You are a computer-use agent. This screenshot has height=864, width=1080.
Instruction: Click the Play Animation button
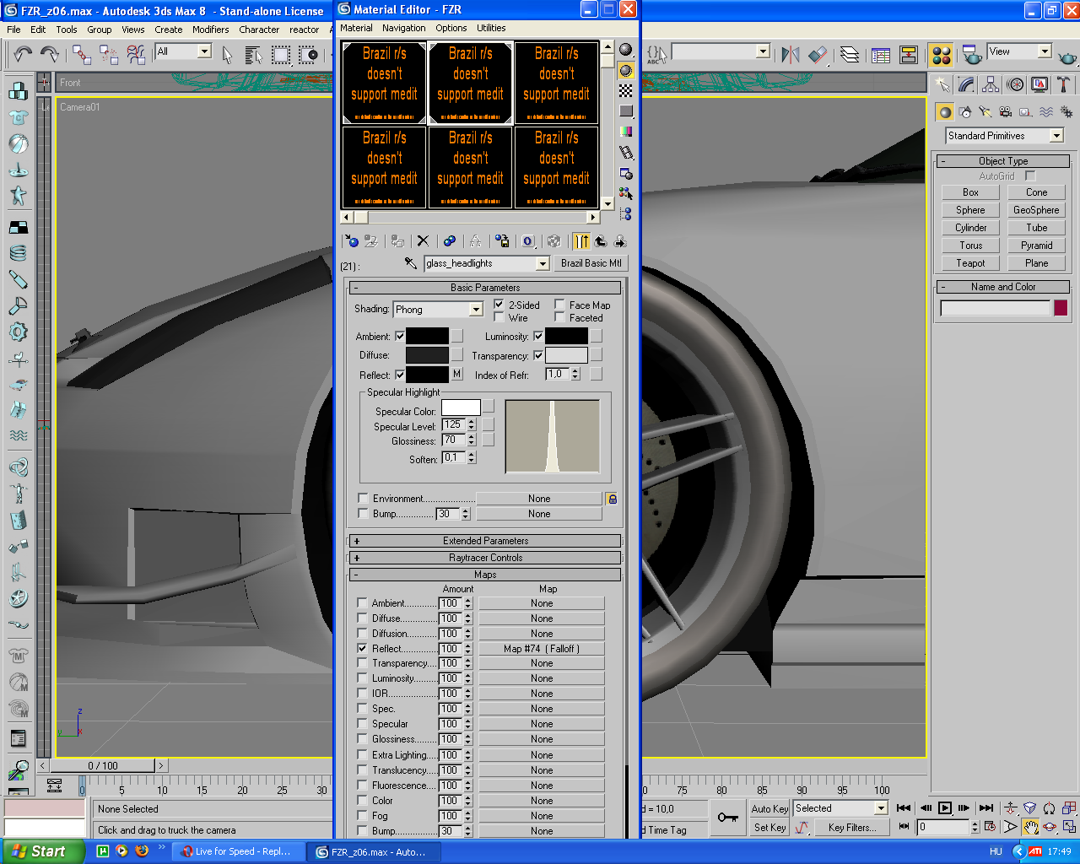[945, 808]
